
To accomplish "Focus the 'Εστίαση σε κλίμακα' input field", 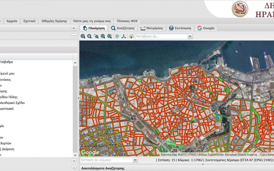I will click(106, 160).
